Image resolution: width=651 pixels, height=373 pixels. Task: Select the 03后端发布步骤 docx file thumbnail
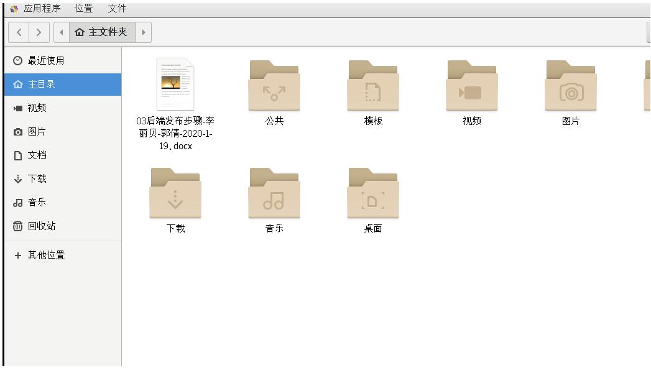click(x=175, y=84)
